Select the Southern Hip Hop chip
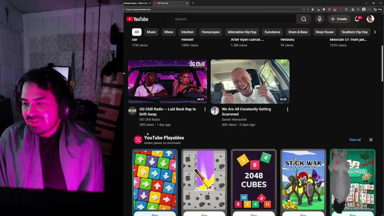The width and height of the screenshot is (384, 216). (x=355, y=32)
